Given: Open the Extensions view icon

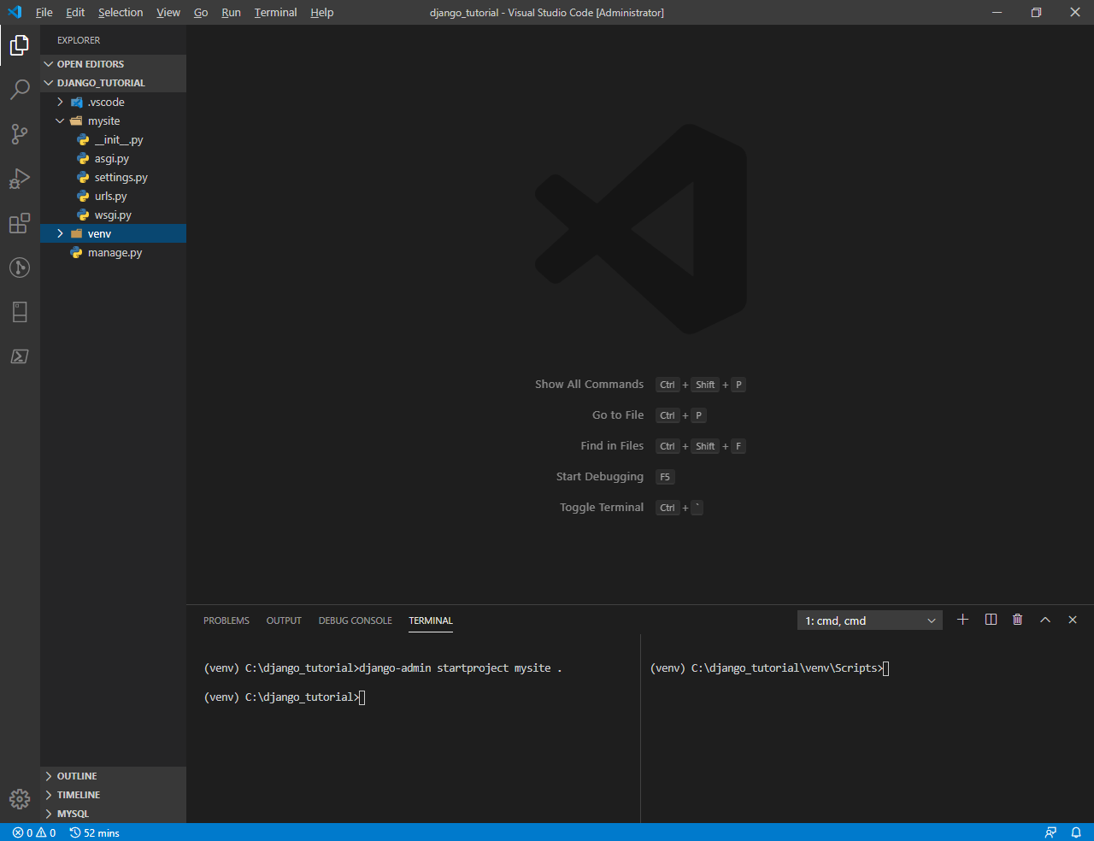Looking at the screenshot, I should pyautogui.click(x=20, y=223).
